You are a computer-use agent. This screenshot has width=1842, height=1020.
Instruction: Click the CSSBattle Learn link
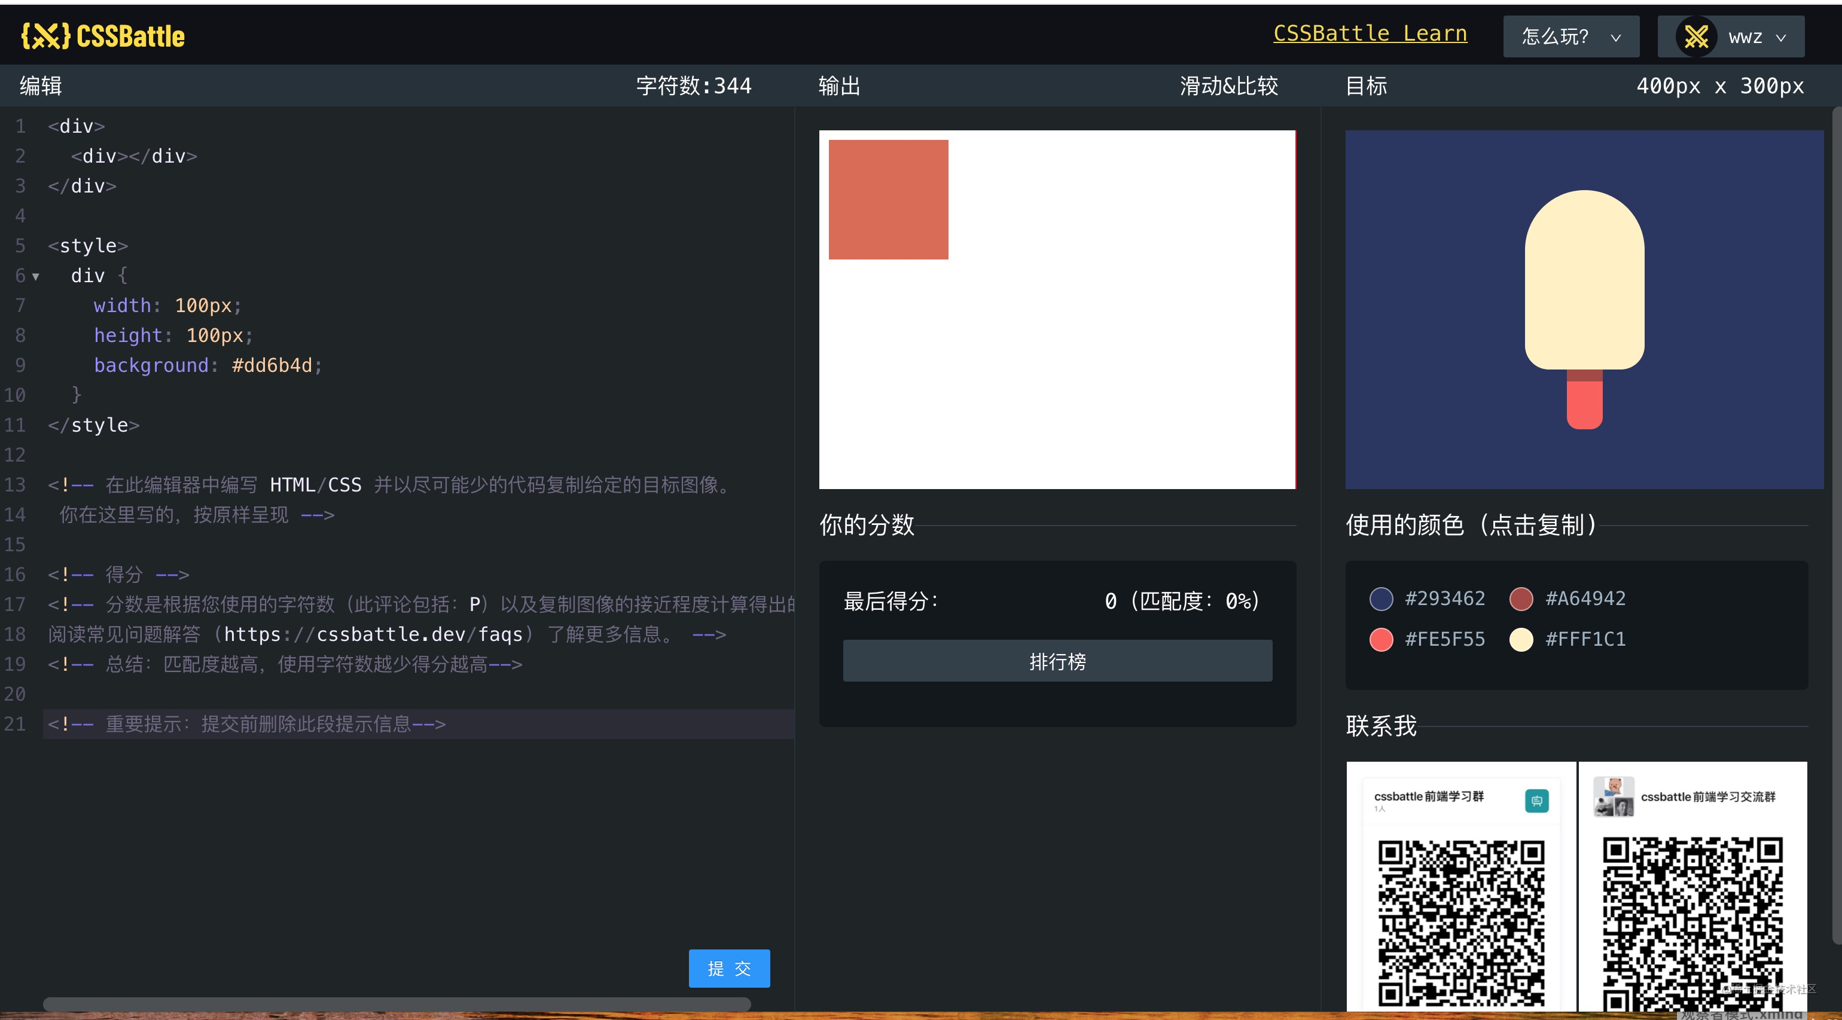pos(1368,34)
